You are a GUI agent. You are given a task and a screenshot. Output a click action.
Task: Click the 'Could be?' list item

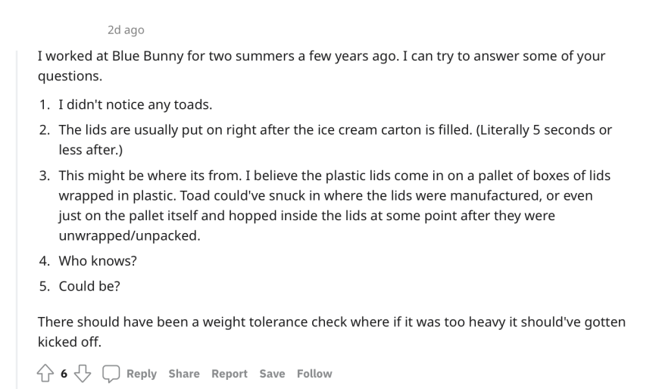(x=89, y=286)
